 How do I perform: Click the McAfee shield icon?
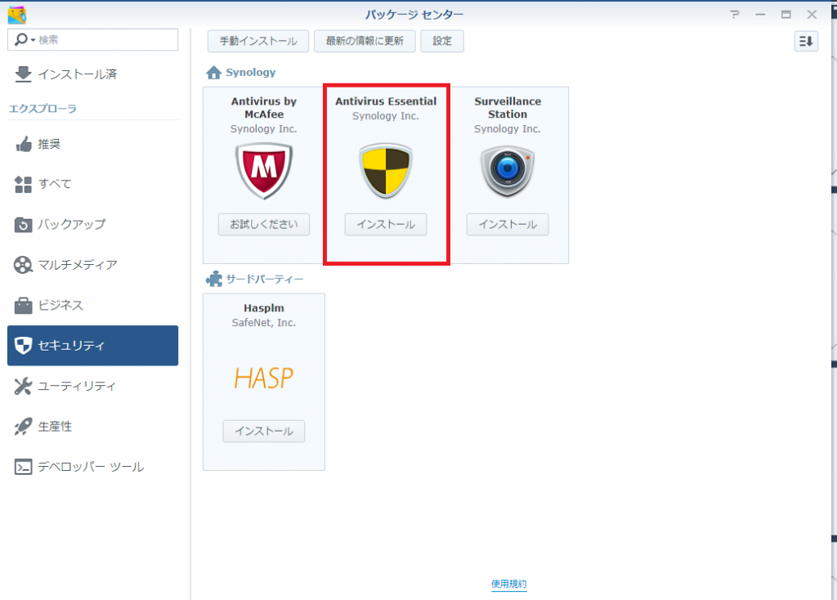(264, 171)
